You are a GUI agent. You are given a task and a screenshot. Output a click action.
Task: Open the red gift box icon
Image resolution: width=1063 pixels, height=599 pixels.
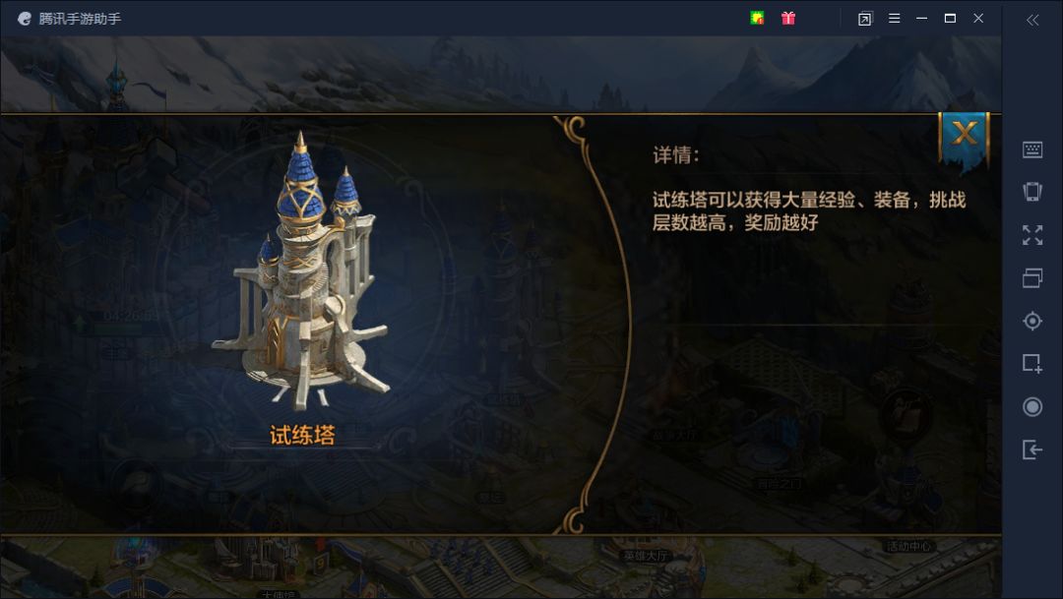pyautogui.click(x=787, y=19)
